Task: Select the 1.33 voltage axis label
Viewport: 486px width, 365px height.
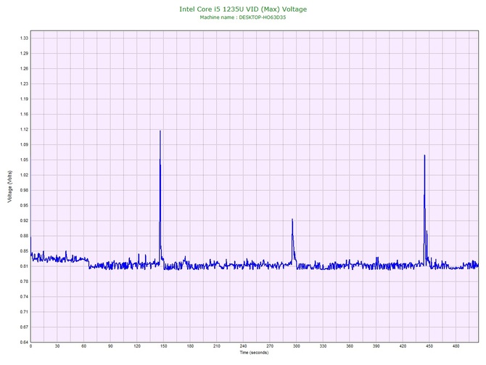Action: tap(24, 38)
